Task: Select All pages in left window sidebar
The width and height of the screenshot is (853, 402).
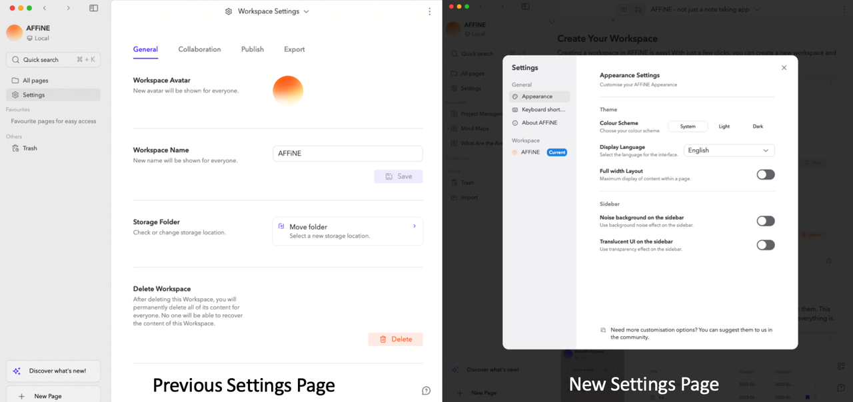Action: tap(53, 81)
